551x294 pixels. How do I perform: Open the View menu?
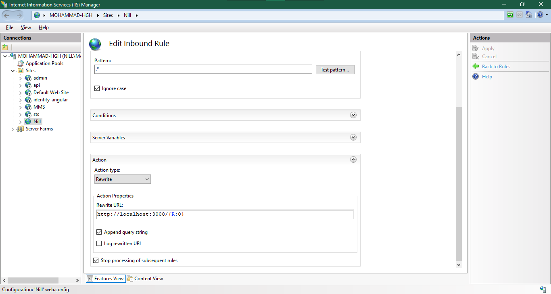(26, 27)
